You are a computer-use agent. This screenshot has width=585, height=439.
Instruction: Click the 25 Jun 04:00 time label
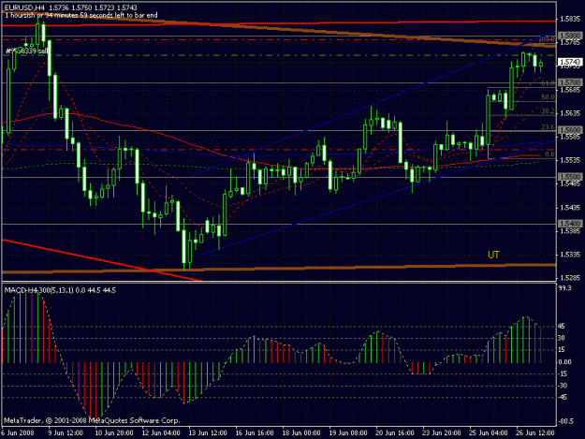coord(489,433)
